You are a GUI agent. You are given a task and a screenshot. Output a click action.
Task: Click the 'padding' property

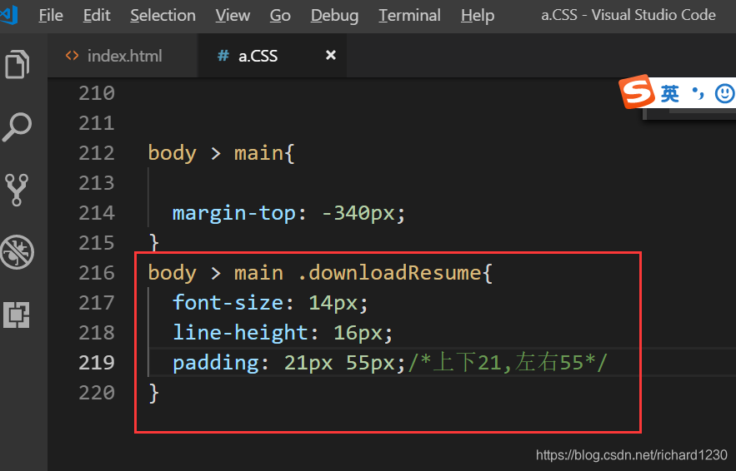pos(215,364)
